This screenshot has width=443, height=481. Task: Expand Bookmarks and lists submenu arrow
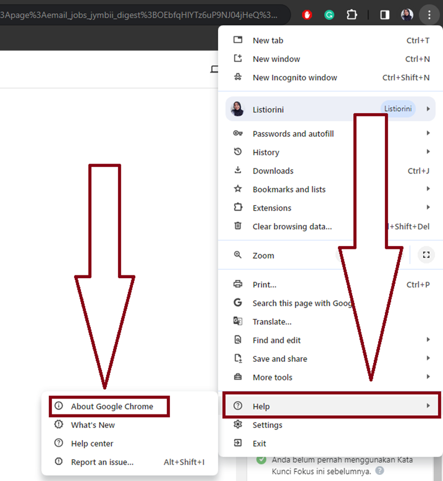coord(428,188)
